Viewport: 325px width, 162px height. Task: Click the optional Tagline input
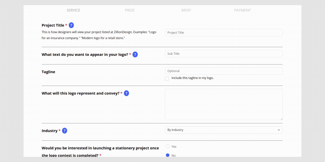[x=224, y=71]
